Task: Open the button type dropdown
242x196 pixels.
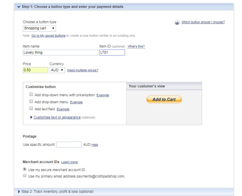Action: click(40, 28)
